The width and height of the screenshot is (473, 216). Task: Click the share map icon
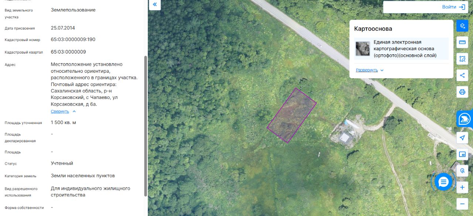pyautogui.click(x=462, y=75)
